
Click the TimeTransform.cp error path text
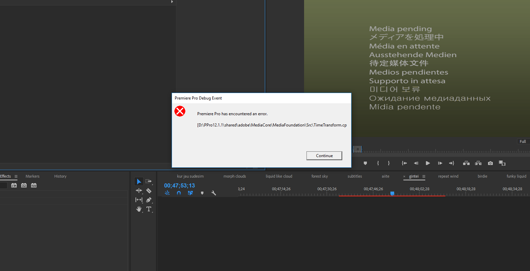(x=272, y=125)
